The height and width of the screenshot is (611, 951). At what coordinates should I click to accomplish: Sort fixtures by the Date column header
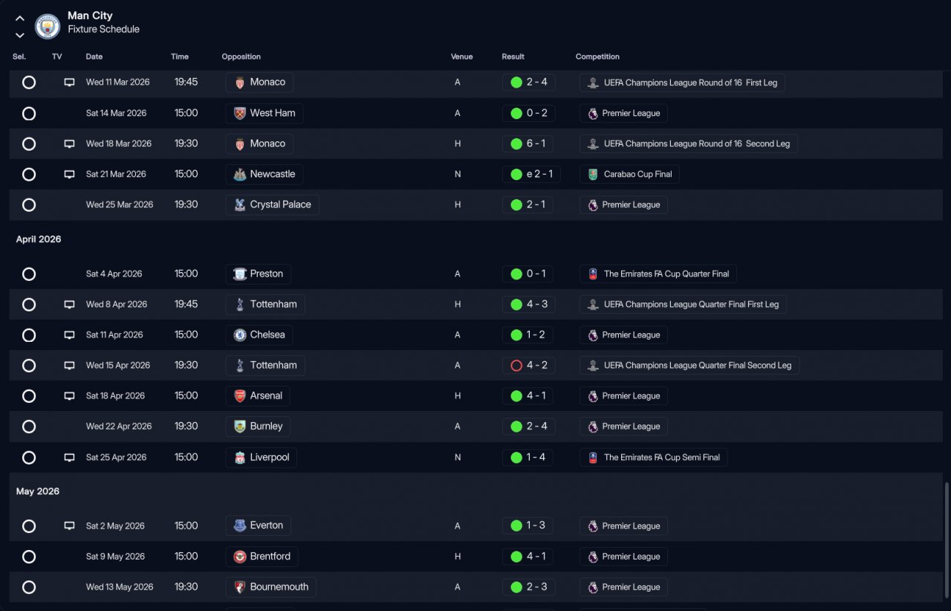pos(94,56)
